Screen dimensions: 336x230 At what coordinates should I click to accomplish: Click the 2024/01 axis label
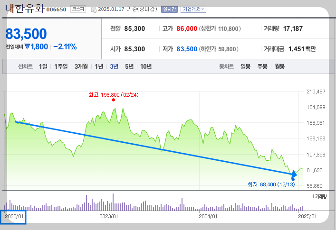pos(208,216)
